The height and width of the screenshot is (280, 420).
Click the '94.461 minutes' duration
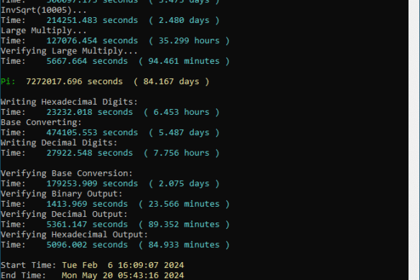click(184, 61)
